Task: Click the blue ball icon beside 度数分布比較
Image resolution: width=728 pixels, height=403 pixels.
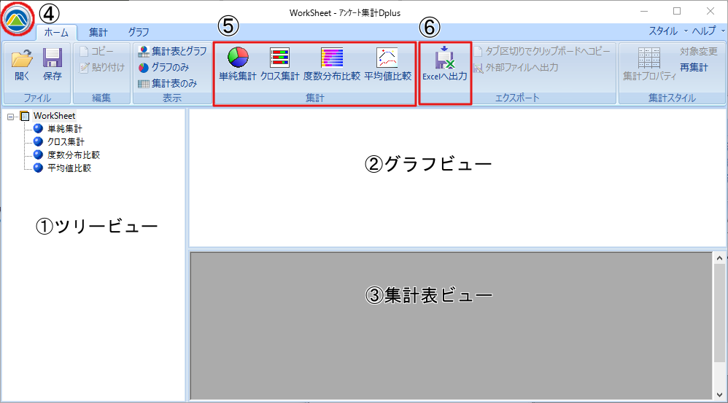Action: pyautogui.click(x=39, y=155)
